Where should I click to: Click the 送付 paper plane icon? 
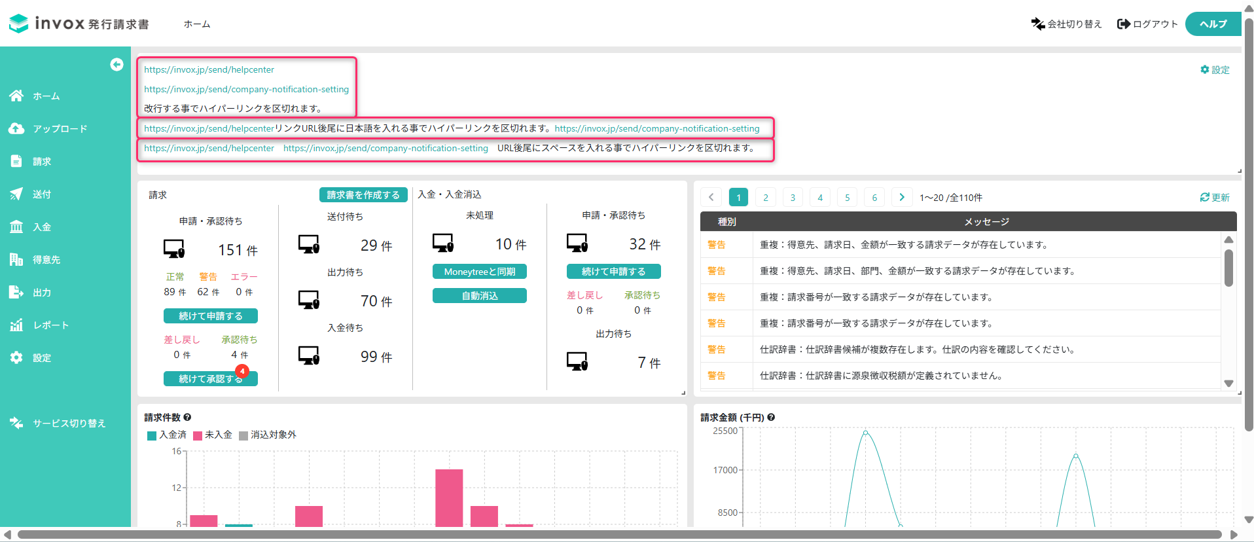pyautogui.click(x=16, y=194)
